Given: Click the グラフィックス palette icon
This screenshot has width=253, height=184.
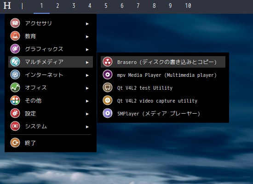Looking at the screenshot, I should pos(15,49).
